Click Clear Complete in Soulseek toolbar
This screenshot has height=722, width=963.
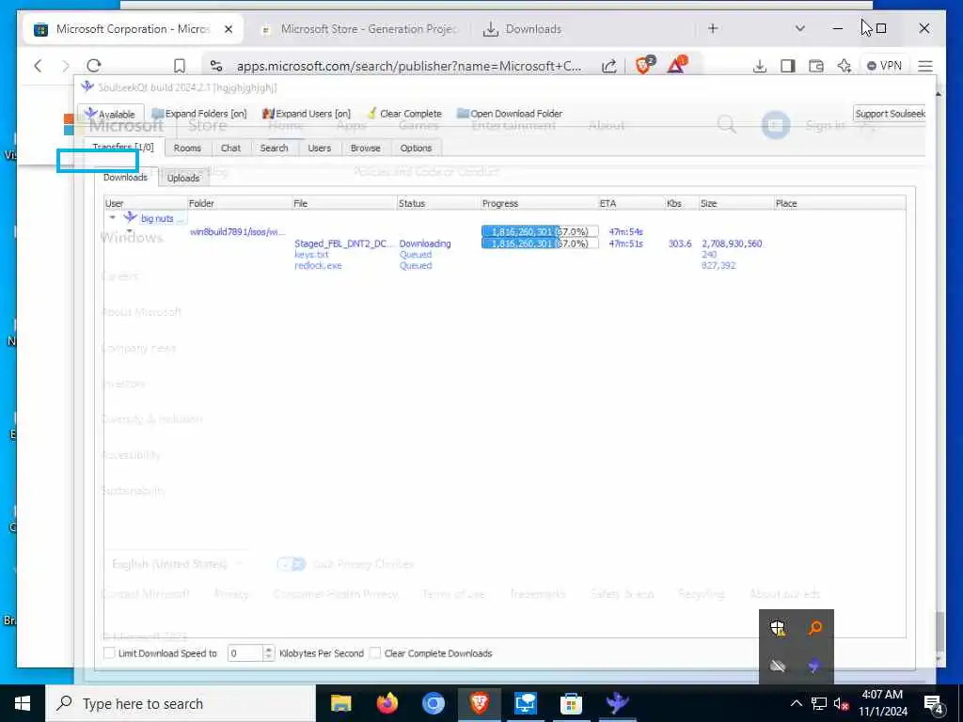click(x=404, y=114)
